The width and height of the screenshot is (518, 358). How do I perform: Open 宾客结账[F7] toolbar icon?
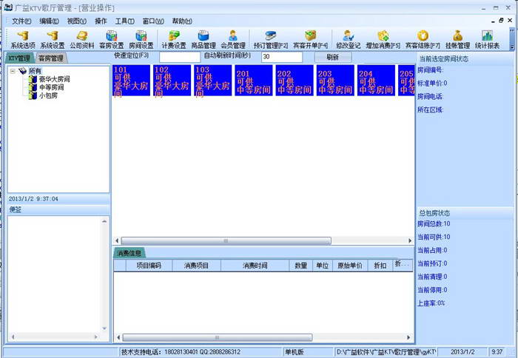[x=423, y=40]
